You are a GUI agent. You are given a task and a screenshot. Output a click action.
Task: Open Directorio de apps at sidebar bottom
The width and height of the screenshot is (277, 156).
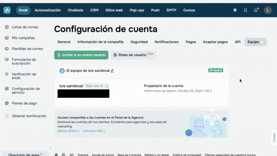click(x=25, y=153)
